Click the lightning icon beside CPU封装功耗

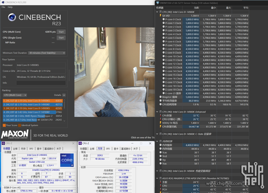coord(160,126)
